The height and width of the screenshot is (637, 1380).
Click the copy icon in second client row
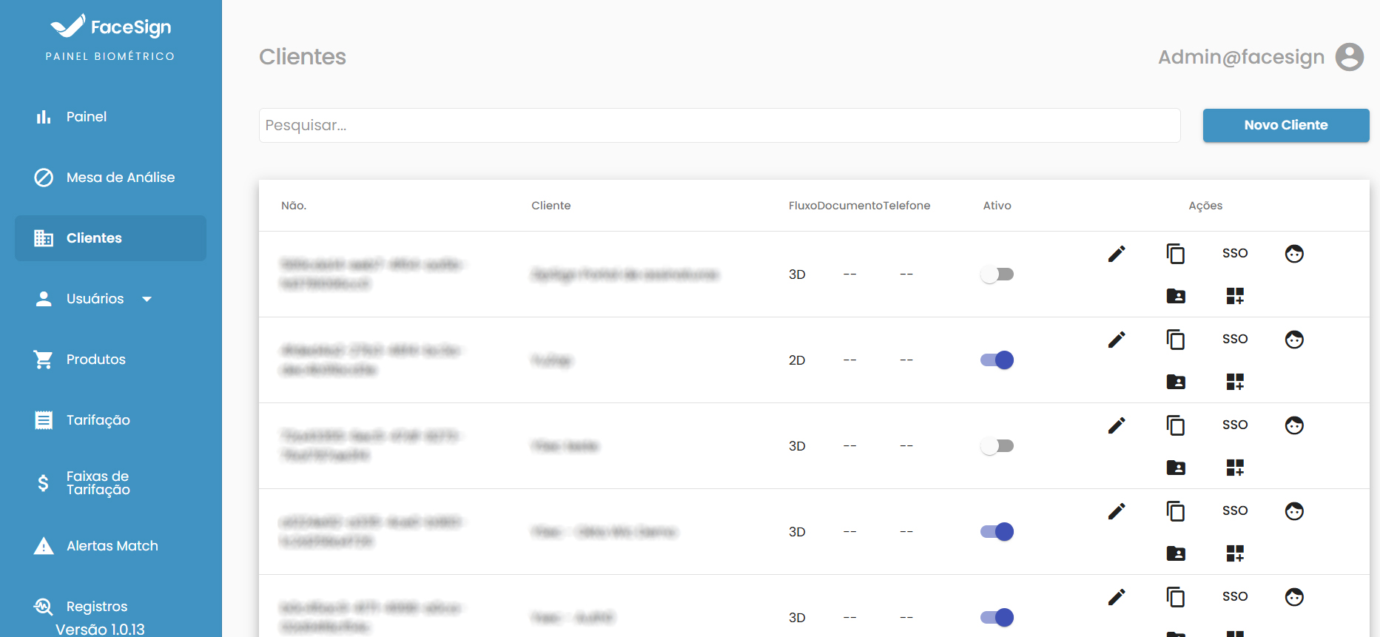(1175, 340)
